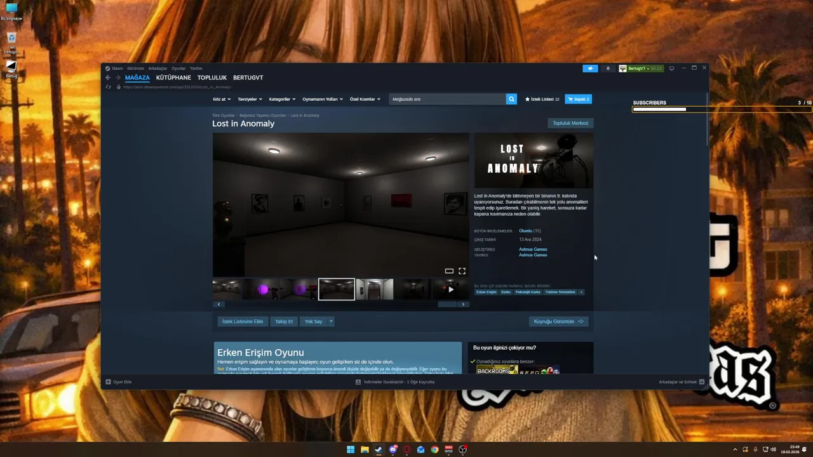Open Topluluk Merkezi button
Viewport: 813px width, 457px height.
click(x=570, y=123)
